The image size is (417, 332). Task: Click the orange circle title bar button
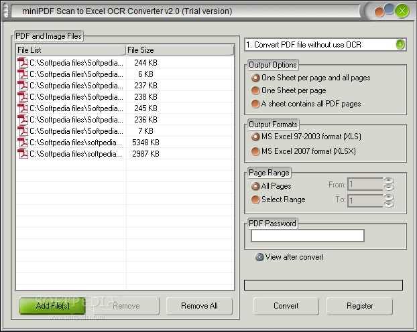click(379, 12)
